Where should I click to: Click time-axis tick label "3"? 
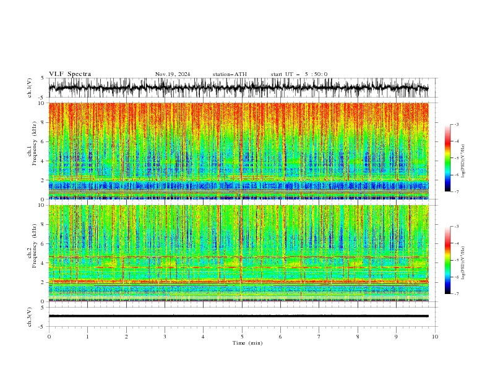point(165,337)
